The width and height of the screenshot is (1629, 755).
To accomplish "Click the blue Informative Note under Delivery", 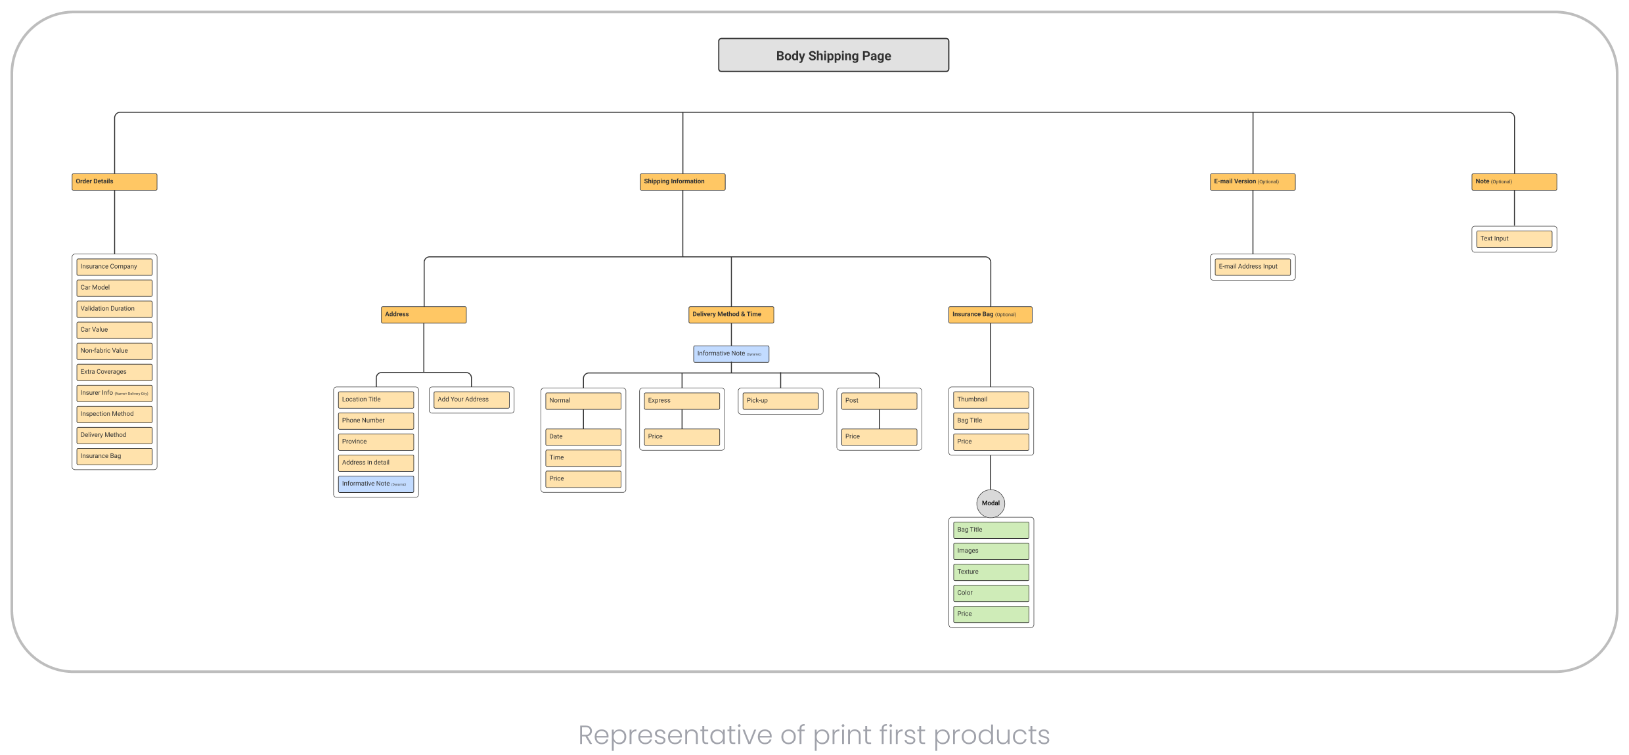I will click(x=730, y=354).
